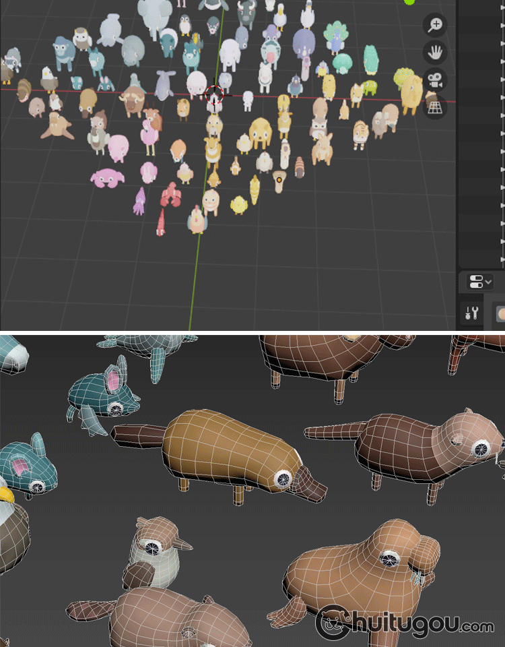Switch perspective/orthographic with the grid icon
This screenshot has width=505, height=647.
point(435,108)
